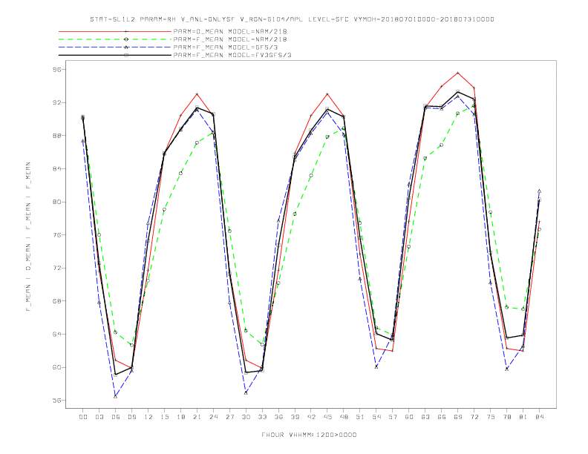The height and width of the screenshot is (454, 588).
Task: Select legend text PARM=F_MEAN MODEL=GFS/3
Action: pos(226,47)
